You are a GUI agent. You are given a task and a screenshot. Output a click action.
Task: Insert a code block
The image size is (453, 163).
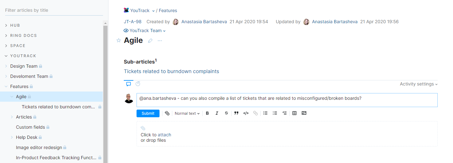[246, 113]
